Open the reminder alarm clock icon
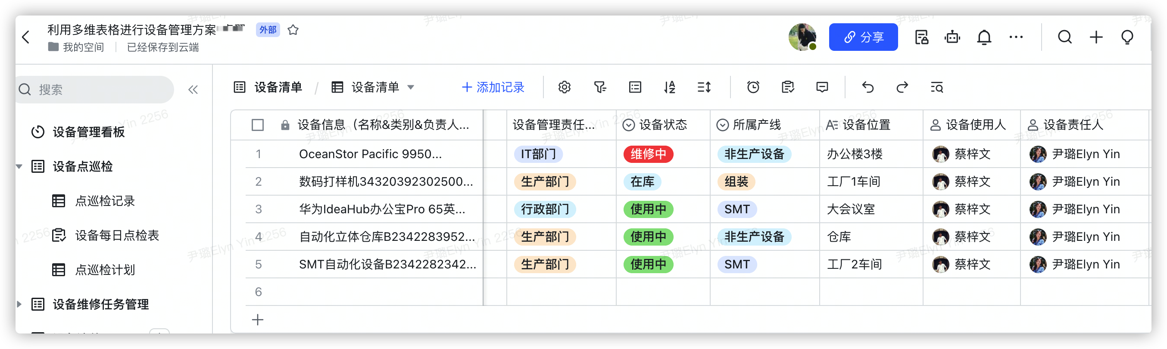This screenshot has width=1167, height=349. (753, 87)
